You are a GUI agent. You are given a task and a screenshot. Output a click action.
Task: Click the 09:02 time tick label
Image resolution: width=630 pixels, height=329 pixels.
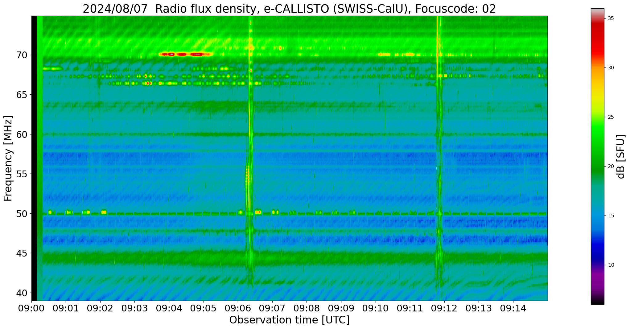[x=100, y=308]
